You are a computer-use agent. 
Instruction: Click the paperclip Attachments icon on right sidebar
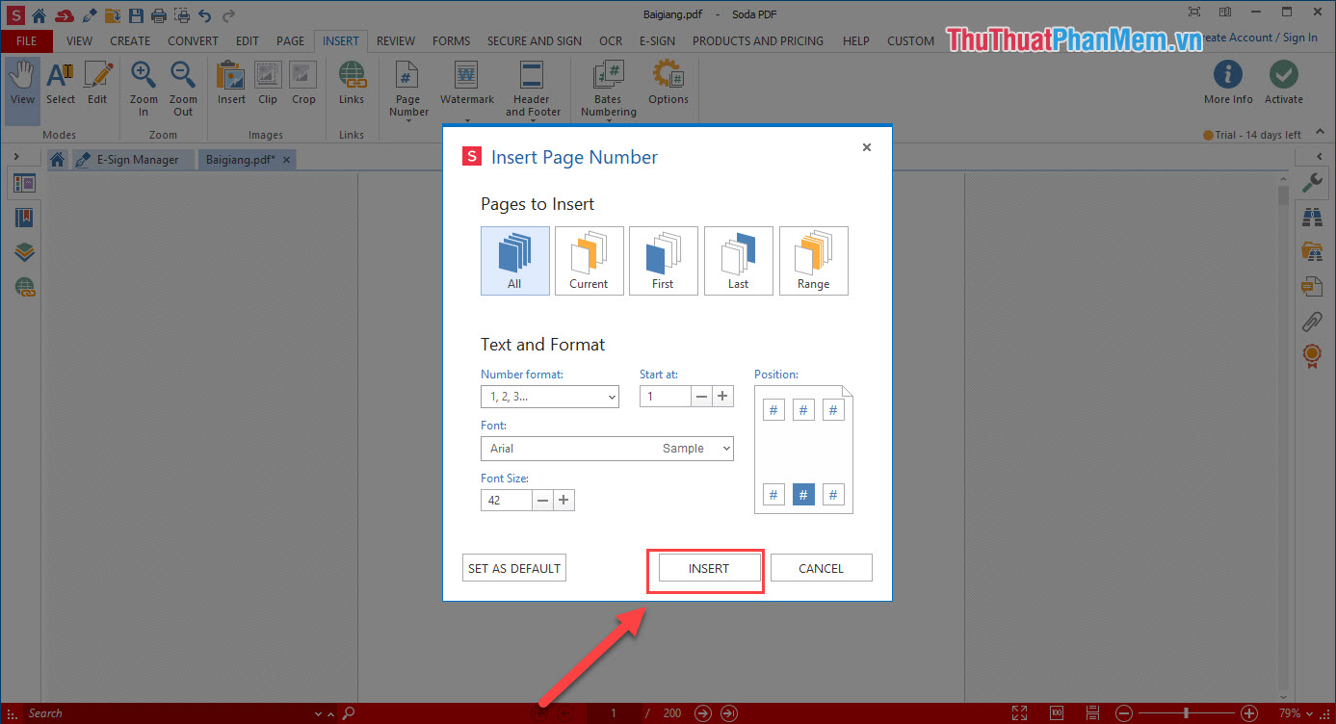pos(1312,321)
